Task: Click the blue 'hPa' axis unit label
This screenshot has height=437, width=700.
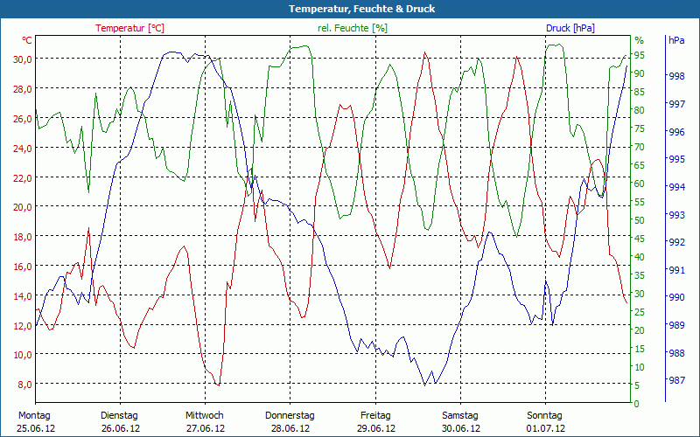Action: click(676, 40)
